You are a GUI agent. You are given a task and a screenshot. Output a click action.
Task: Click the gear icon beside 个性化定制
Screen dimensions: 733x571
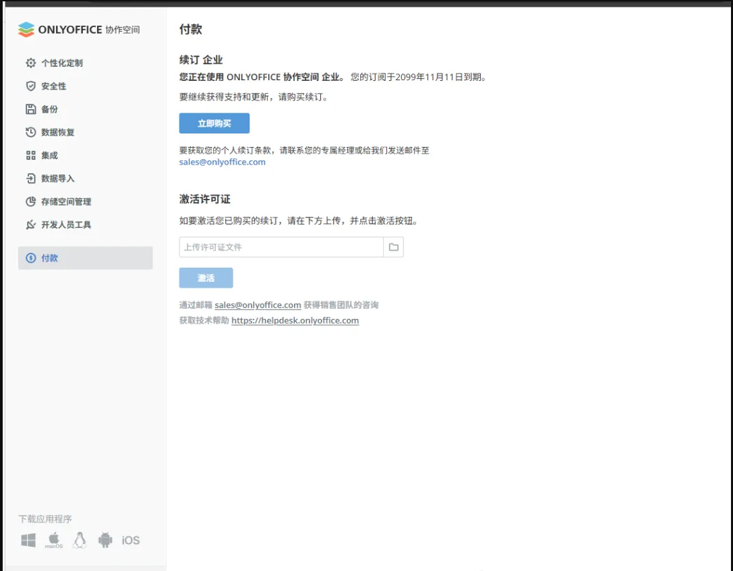coord(31,63)
